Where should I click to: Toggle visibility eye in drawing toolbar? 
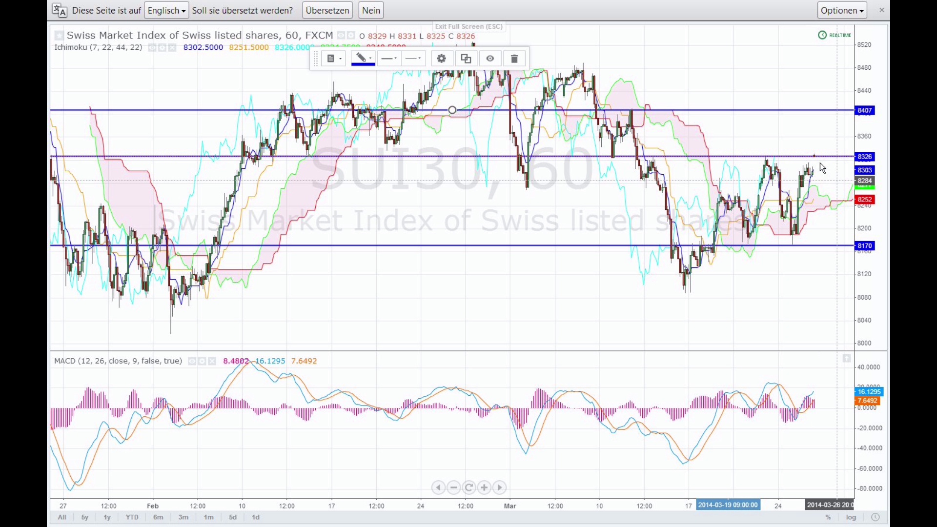(x=490, y=59)
